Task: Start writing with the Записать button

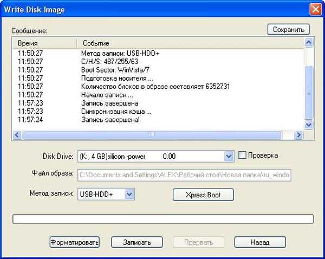Action: [136, 242]
